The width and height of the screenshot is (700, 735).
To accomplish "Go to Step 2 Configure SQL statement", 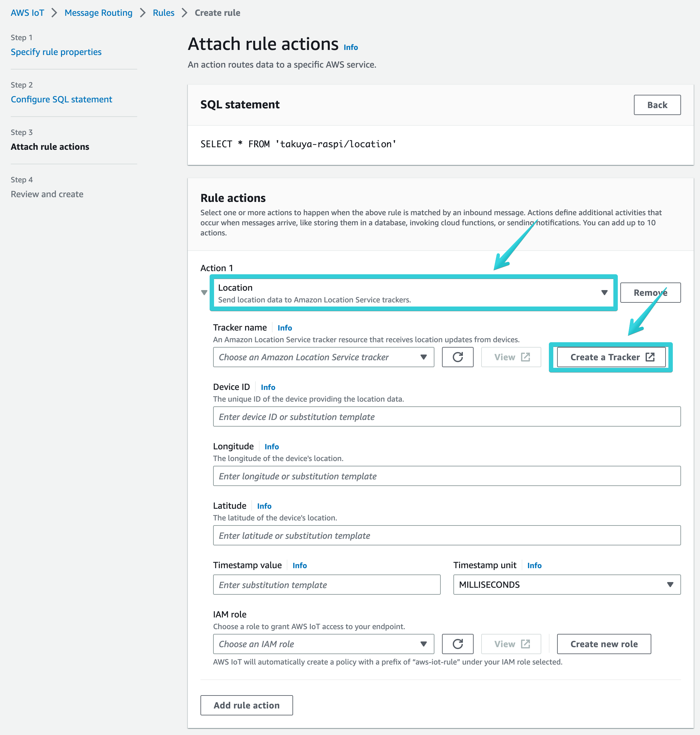I will 61,99.
